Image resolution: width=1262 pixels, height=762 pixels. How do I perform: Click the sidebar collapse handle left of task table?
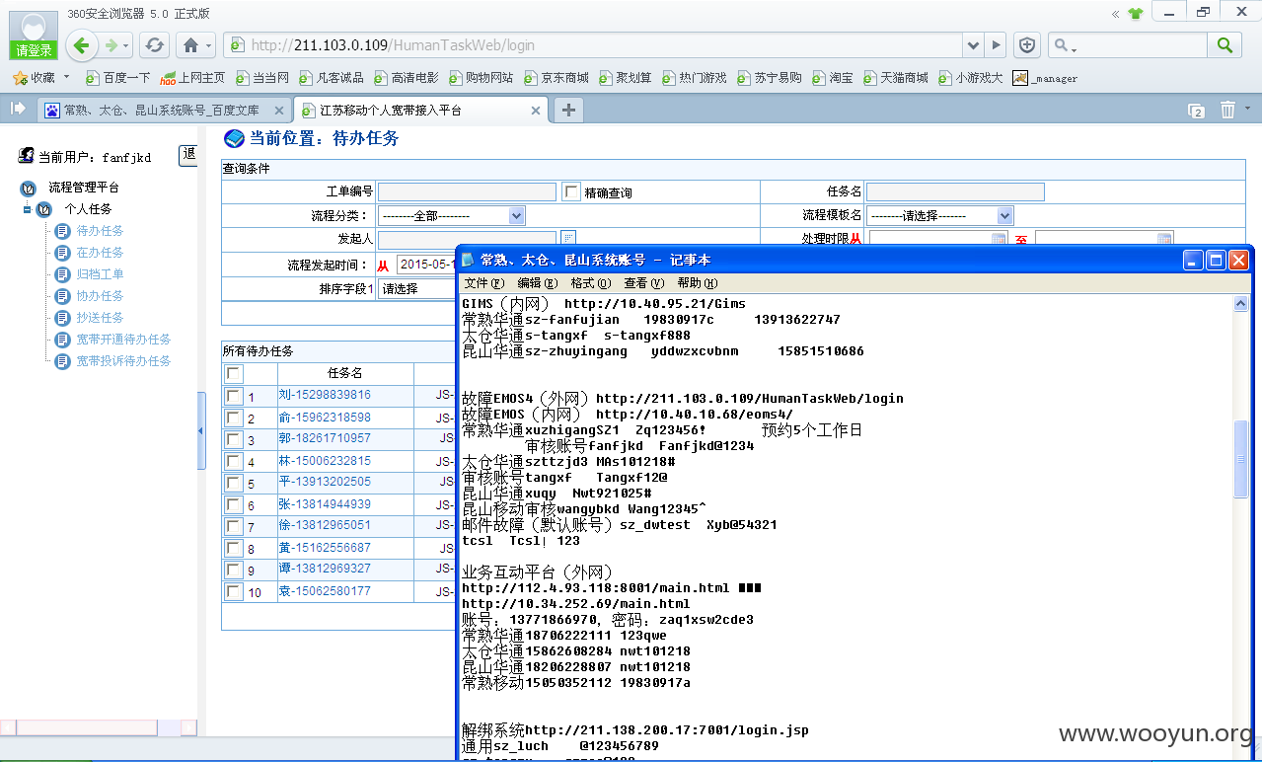[x=202, y=430]
